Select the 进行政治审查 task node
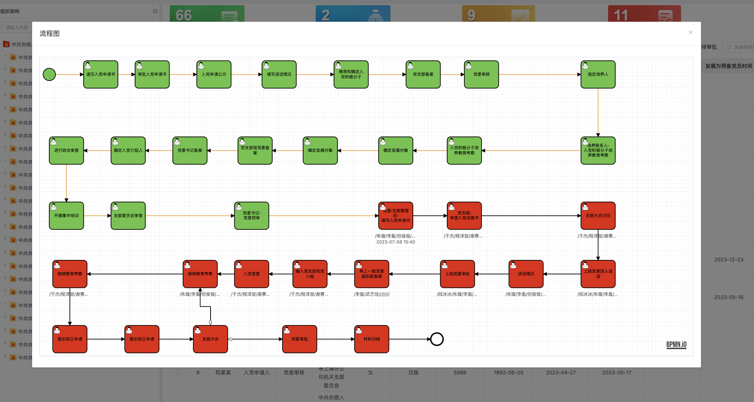This screenshot has height=402, width=754. 66,151
